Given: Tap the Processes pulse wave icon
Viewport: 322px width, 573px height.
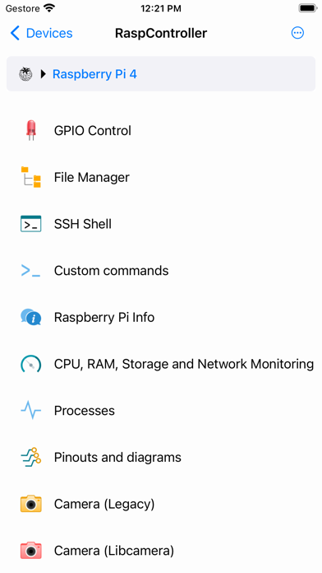Looking at the screenshot, I should [31, 410].
